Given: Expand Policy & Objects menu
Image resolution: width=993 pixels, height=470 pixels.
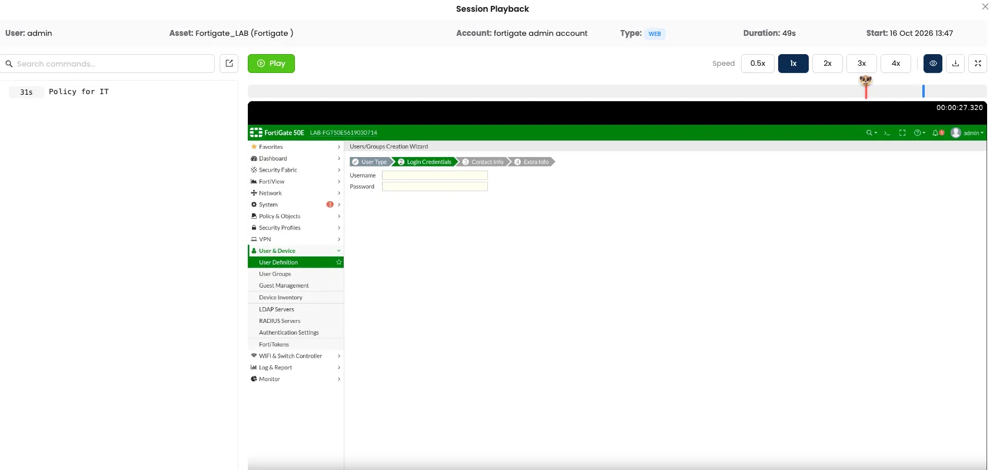Looking at the screenshot, I should tap(295, 216).
